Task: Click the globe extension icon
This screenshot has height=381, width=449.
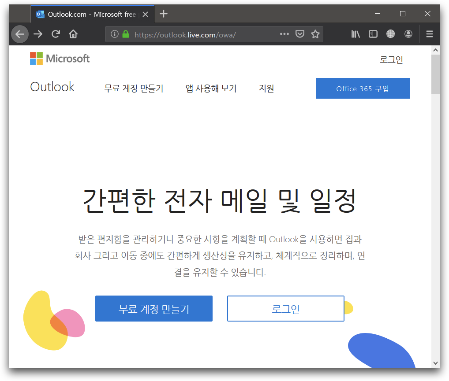Action: 391,34
